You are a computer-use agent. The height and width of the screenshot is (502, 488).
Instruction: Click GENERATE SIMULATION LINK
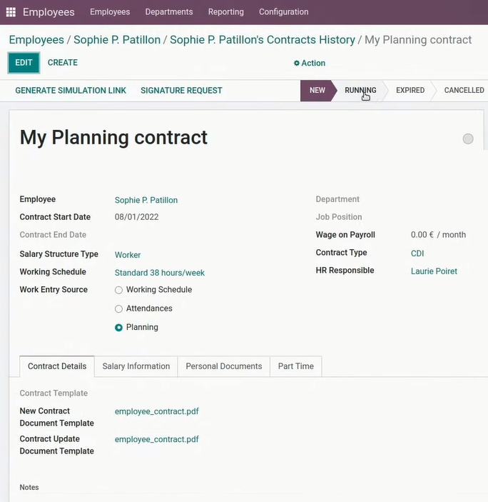coord(71,91)
